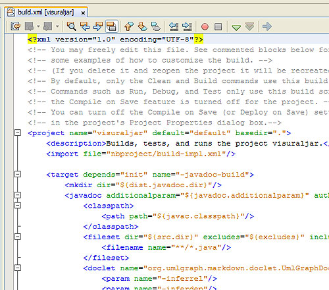Collapse the fileset element fold
Screen dimensions: 329x290
18,237
